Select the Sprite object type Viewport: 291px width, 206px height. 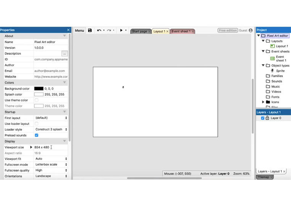coord(278,71)
